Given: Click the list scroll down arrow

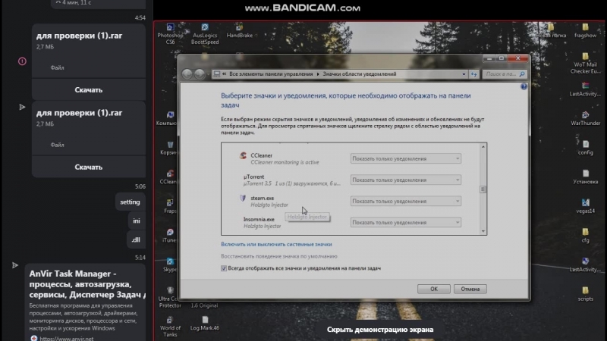Looking at the screenshot, I should pos(483,231).
